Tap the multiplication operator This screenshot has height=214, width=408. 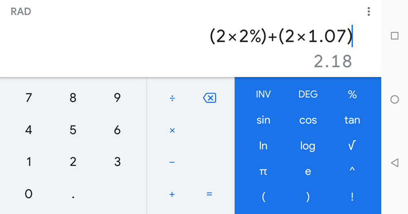pos(172,130)
